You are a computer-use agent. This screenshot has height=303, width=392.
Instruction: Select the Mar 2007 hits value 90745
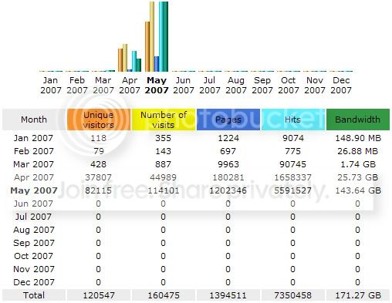tap(293, 164)
